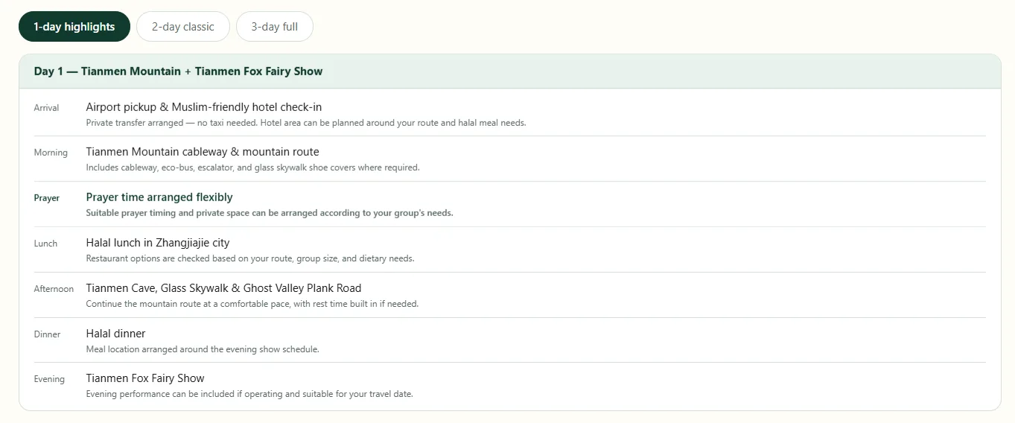This screenshot has height=423, width=1015.
Task: Click the 'Private transfer arranged' description
Action: (x=306, y=123)
